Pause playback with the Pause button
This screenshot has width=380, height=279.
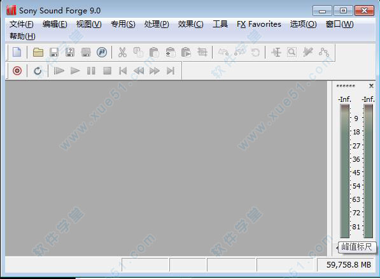[x=91, y=71]
